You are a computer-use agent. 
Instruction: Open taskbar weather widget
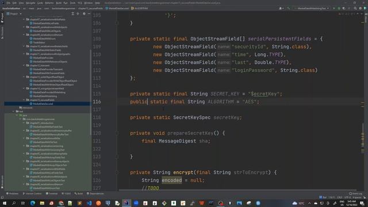coord(298,203)
